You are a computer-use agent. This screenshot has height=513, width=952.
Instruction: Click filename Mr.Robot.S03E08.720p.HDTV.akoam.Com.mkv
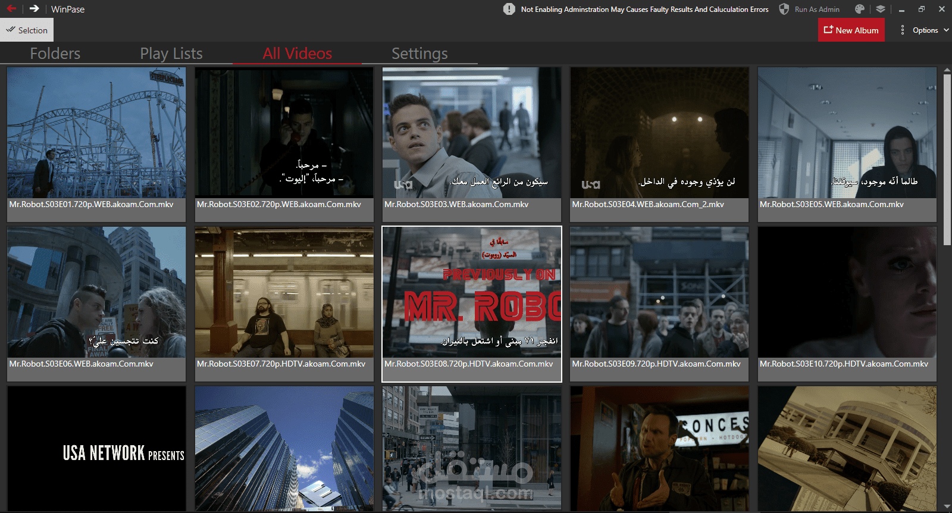tap(469, 364)
